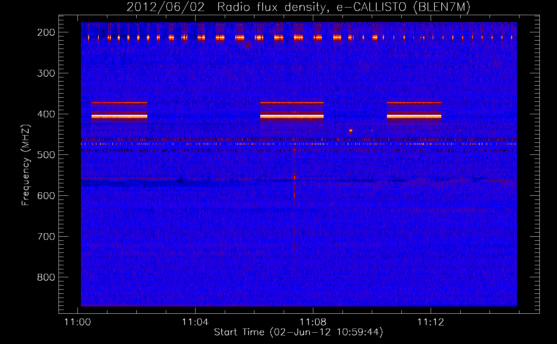Click the vertical burst streak near 600 MHz
Image resolution: width=557 pixels, height=344 pixels.
(x=294, y=195)
